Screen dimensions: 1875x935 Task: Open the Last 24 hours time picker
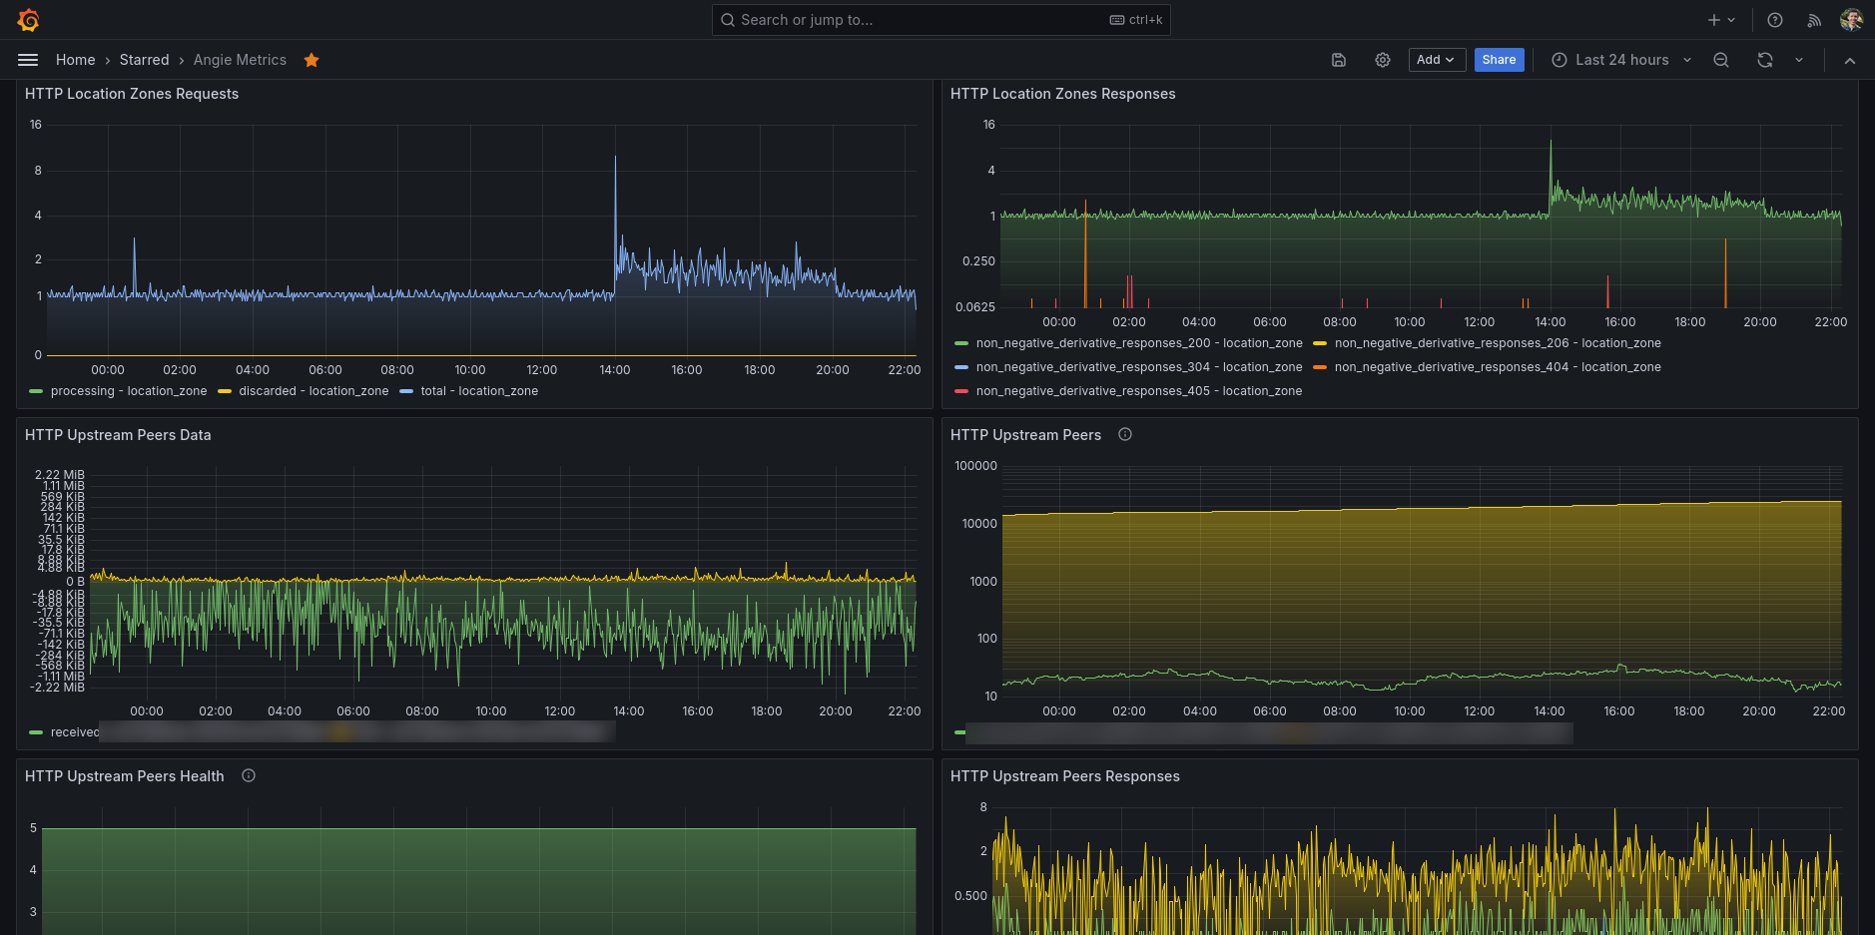(1620, 60)
